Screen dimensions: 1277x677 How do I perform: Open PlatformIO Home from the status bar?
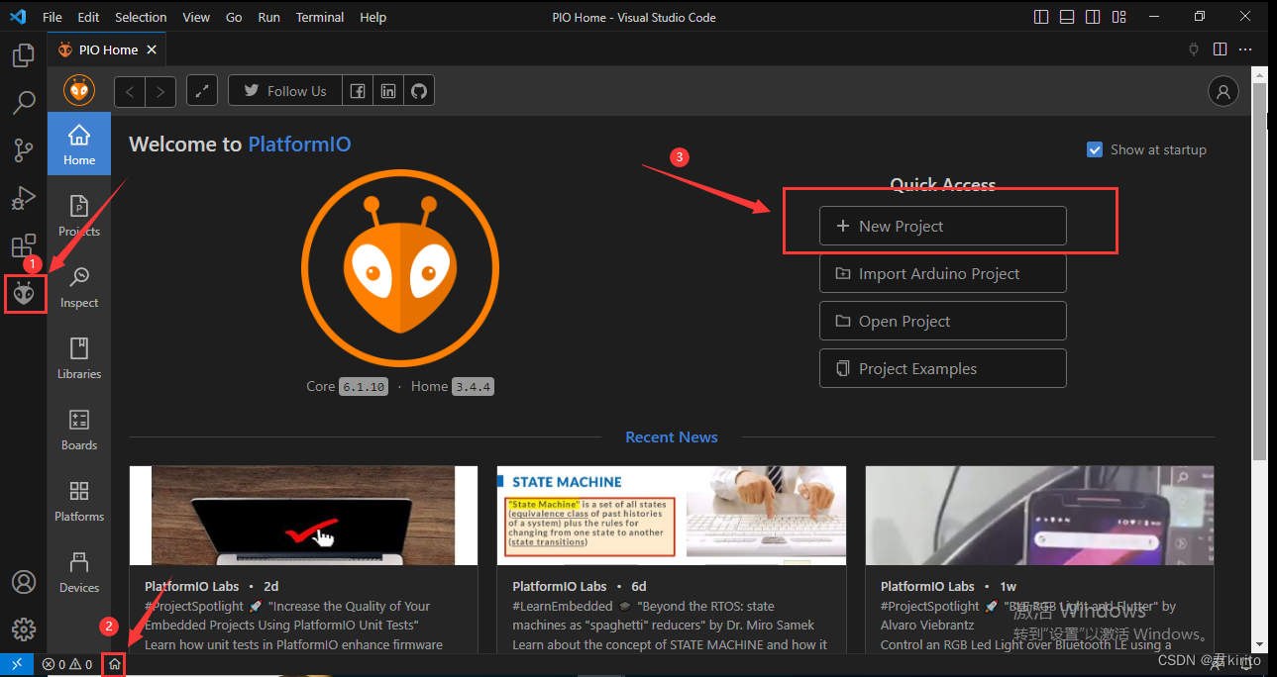click(x=114, y=664)
